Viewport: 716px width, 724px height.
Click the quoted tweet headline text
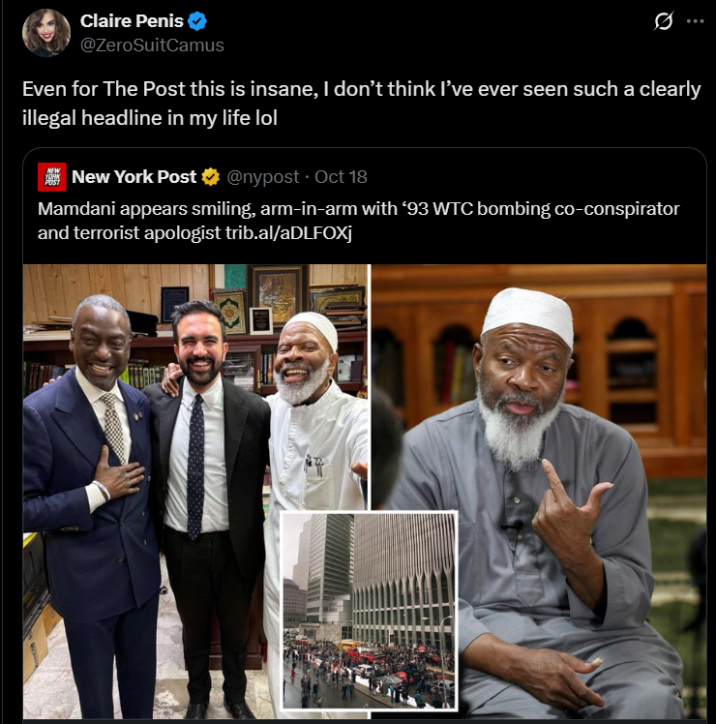pyautogui.click(x=358, y=221)
